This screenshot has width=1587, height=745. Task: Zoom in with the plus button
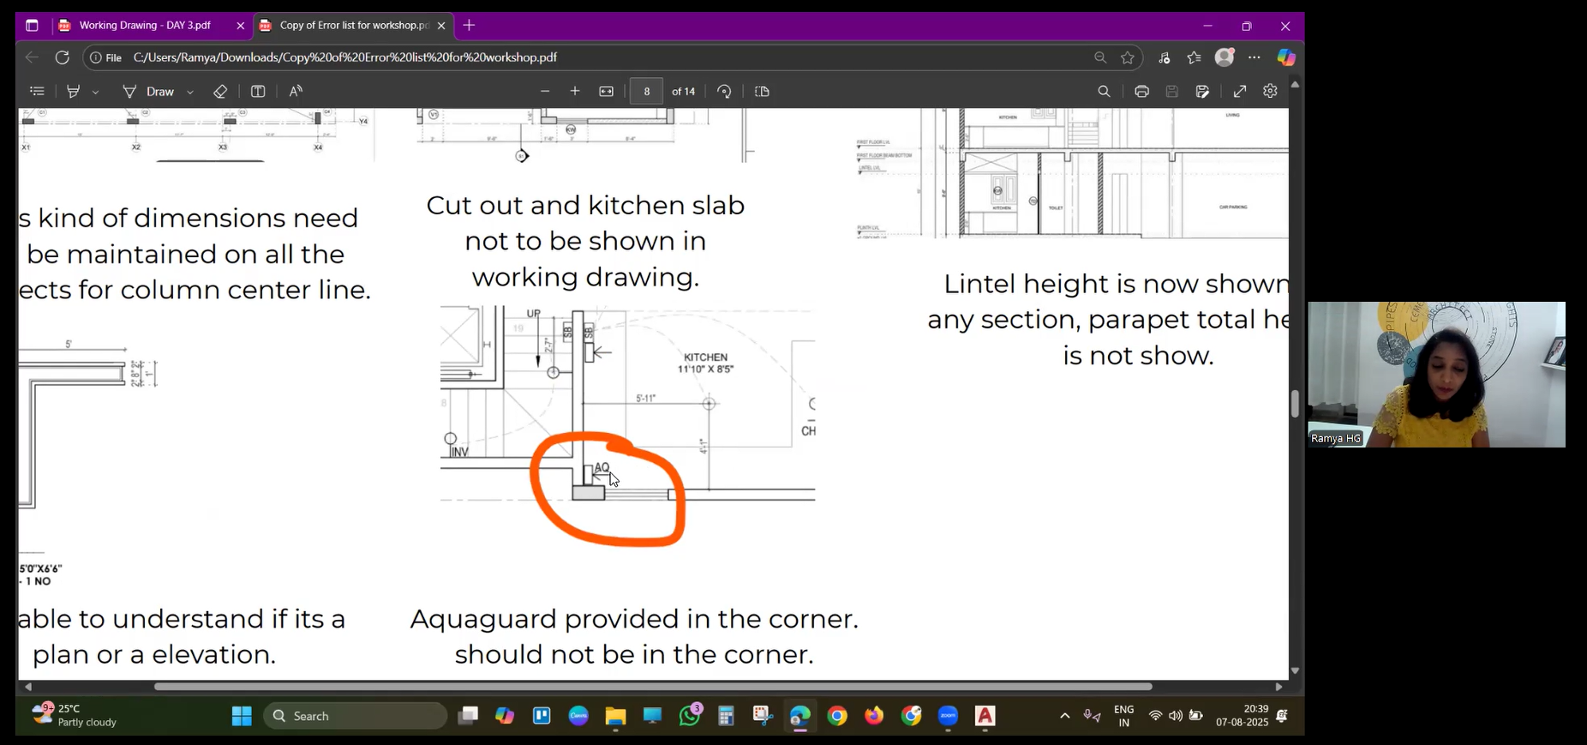point(575,92)
